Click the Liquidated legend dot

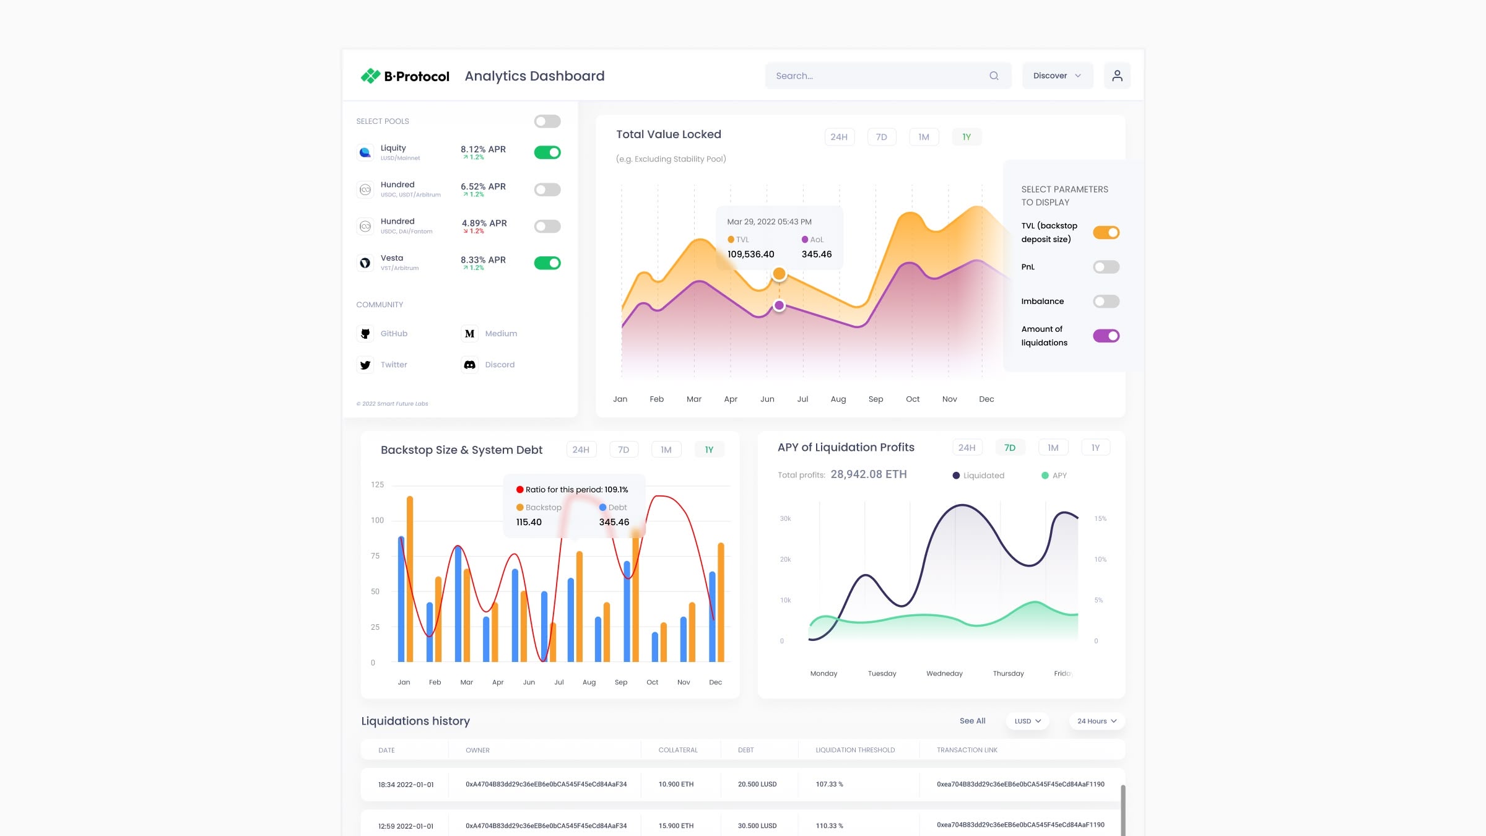pos(956,476)
